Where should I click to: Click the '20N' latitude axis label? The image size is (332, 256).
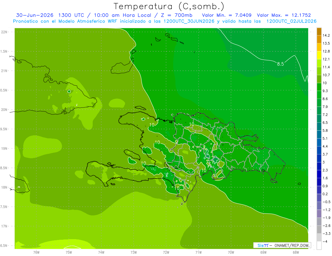click(5, 110)
